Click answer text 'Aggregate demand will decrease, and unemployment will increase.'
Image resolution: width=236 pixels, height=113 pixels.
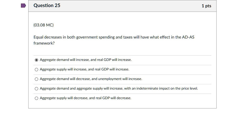(x=91, y=79)
